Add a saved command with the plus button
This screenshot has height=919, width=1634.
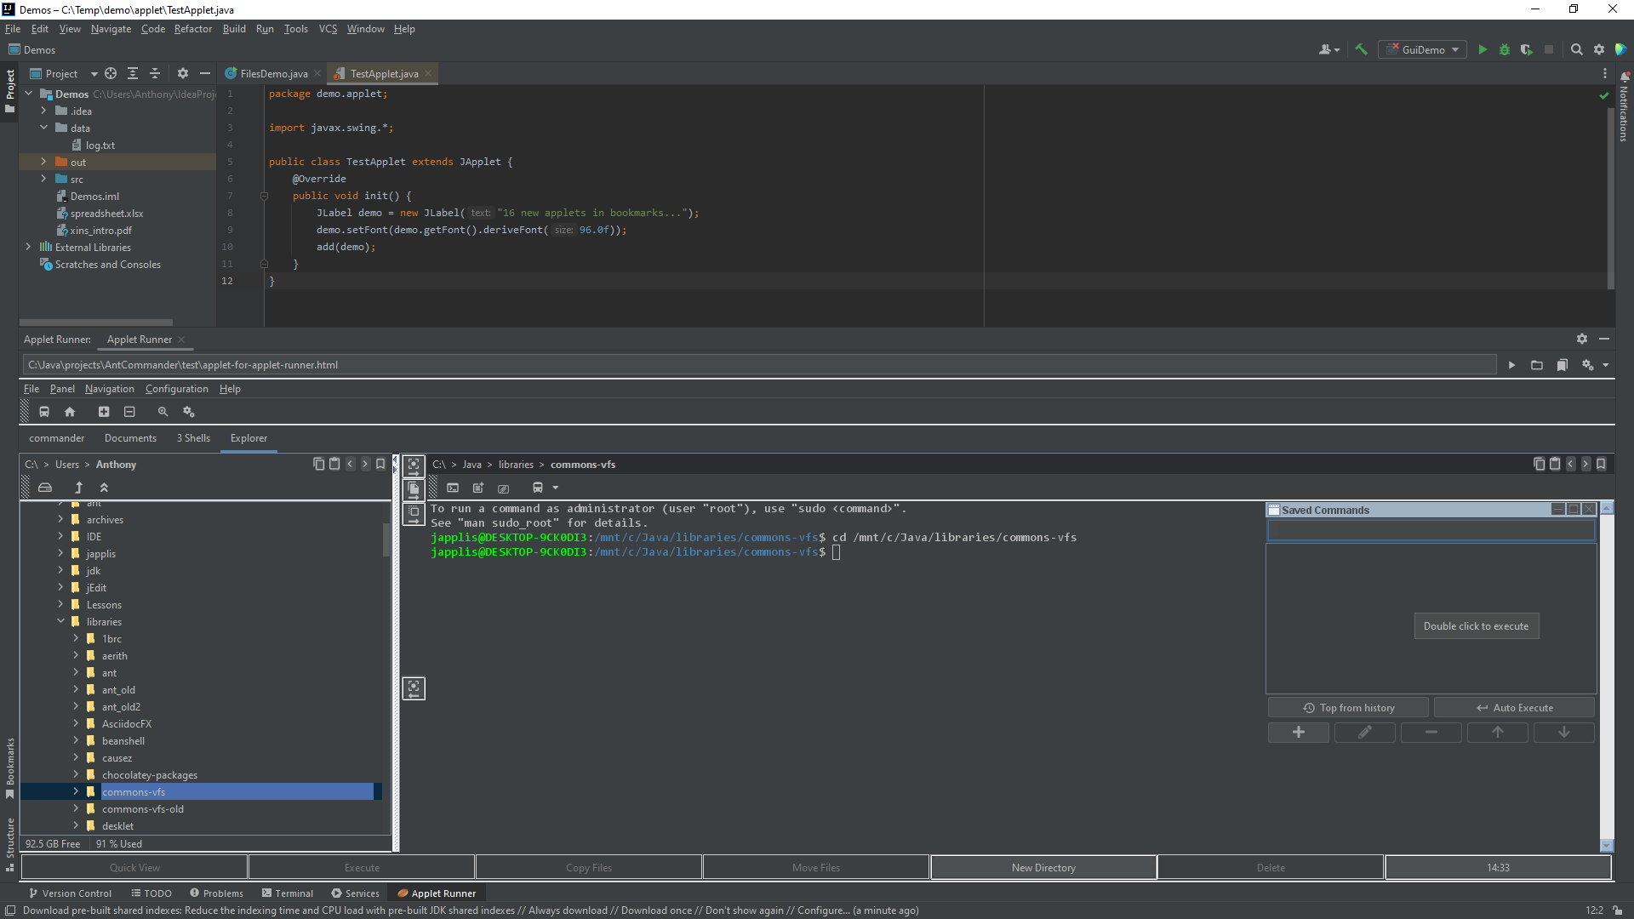[x=1298, y=733]
